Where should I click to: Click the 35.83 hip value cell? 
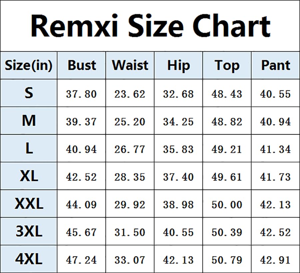coord(178,149)
